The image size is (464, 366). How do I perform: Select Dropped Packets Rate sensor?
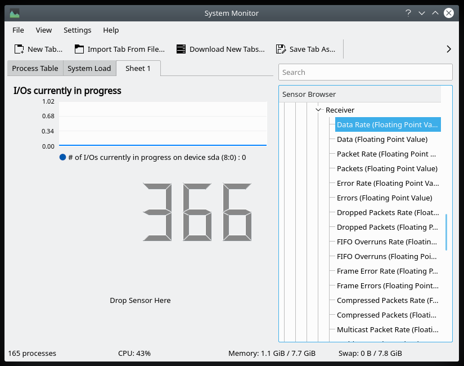pyautogui.click(x=388, y=212)
